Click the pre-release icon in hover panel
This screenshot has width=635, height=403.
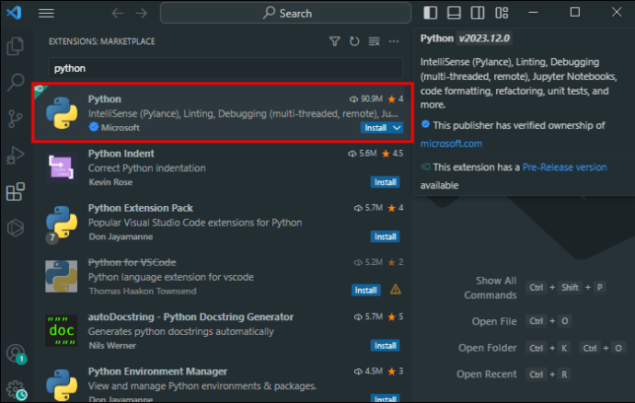click(x=425, y=167)
